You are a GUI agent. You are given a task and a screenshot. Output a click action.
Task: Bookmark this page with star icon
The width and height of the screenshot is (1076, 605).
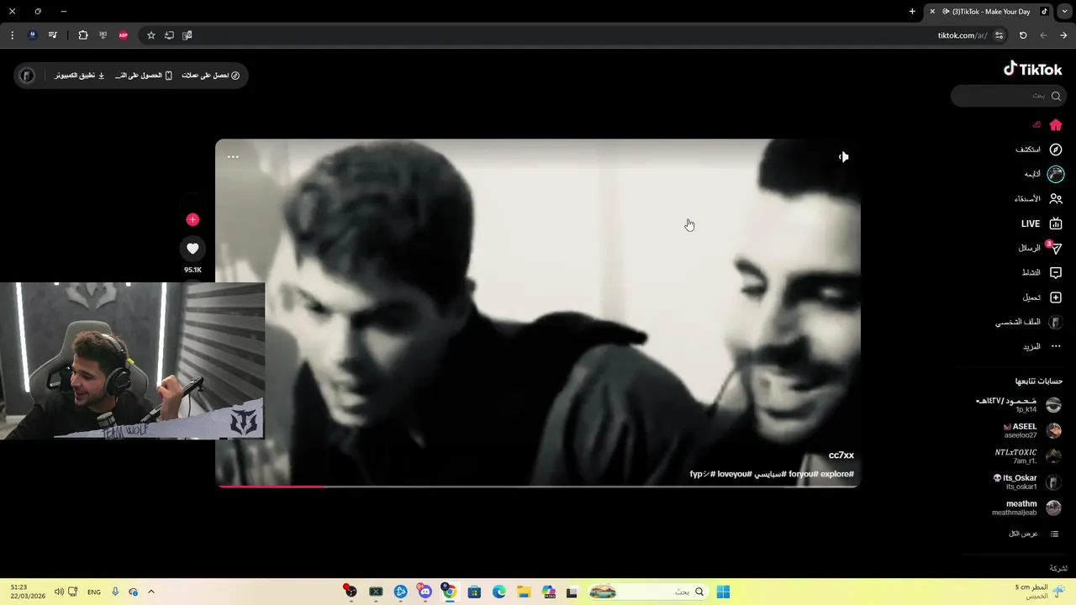coord(151,35)
